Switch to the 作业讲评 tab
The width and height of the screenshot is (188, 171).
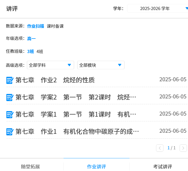click(x=97, y=167)
